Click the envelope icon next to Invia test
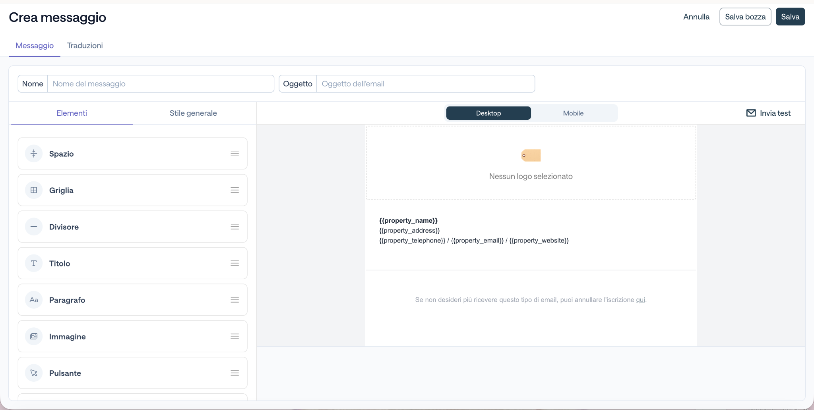 (x=751, y=113)
